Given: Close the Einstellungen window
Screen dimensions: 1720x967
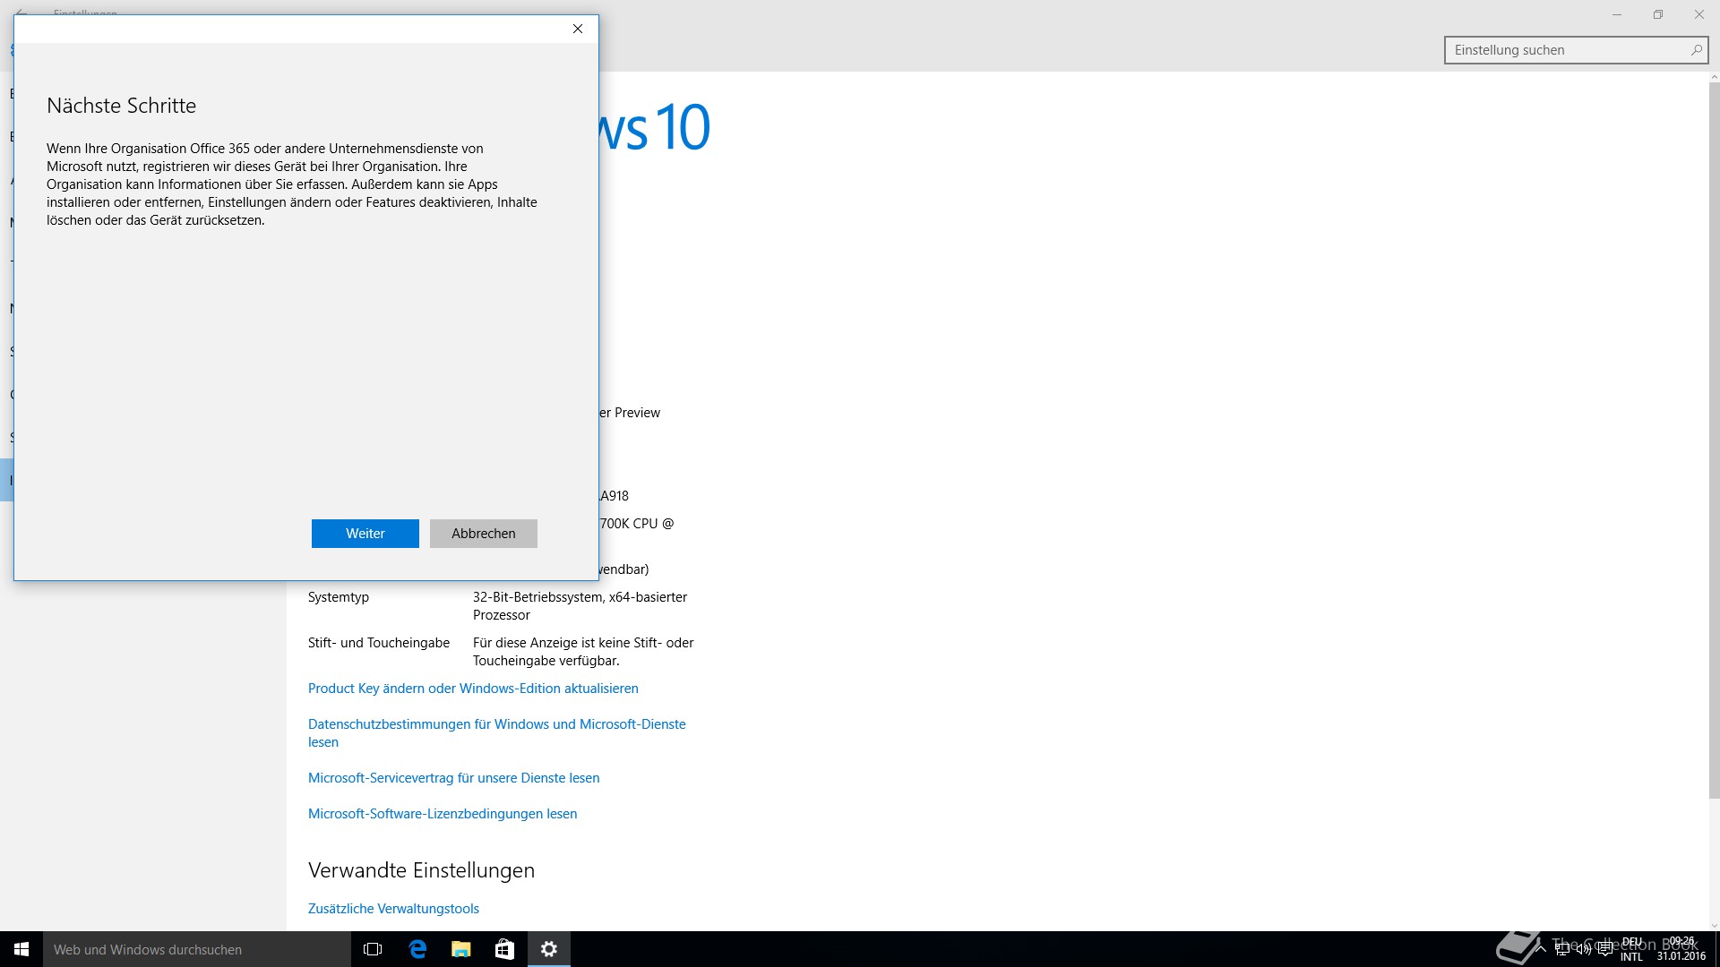Looking at the screenshot, I should tap(1699, 14).
